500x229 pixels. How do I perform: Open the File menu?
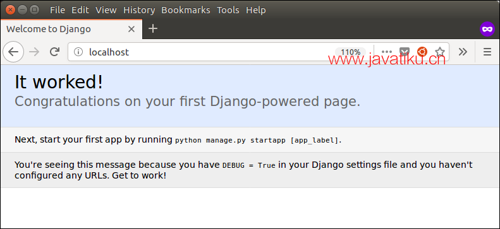point(58,10)
